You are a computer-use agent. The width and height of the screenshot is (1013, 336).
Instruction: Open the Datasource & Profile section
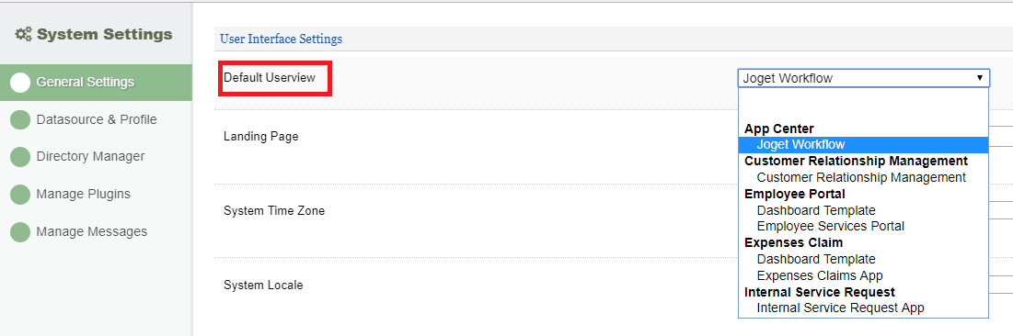click(x=97, y=120)
